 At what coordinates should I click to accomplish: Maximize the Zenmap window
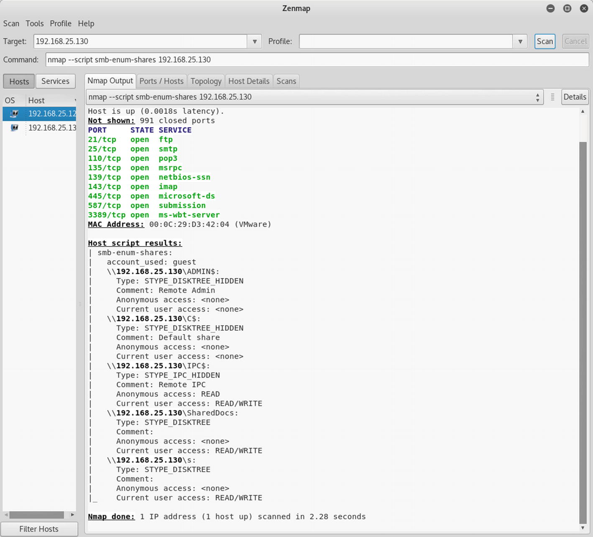(x=567, y=8)
